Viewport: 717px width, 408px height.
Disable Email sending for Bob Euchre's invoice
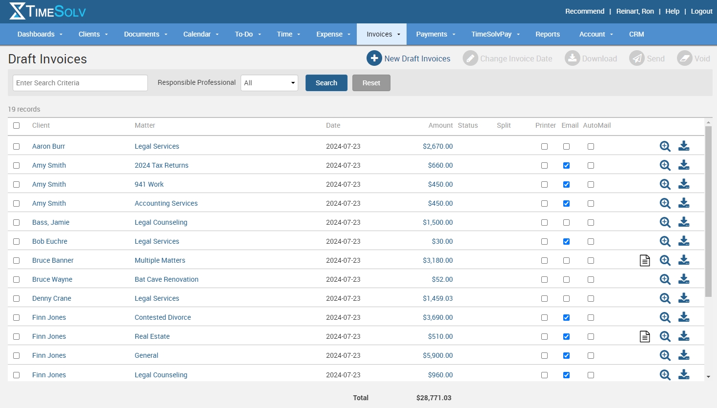pos(566,241)
